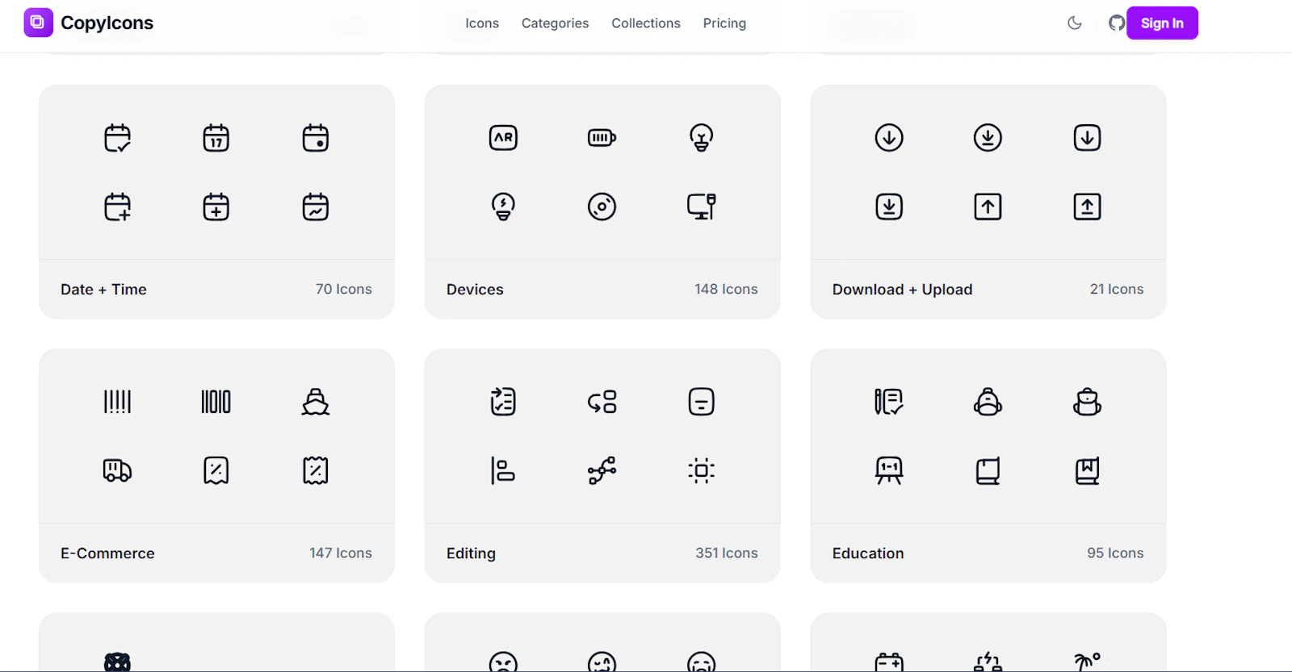Open the GitHub repository icon
Screen dimensions: 1292x672
coord(1117,23)
